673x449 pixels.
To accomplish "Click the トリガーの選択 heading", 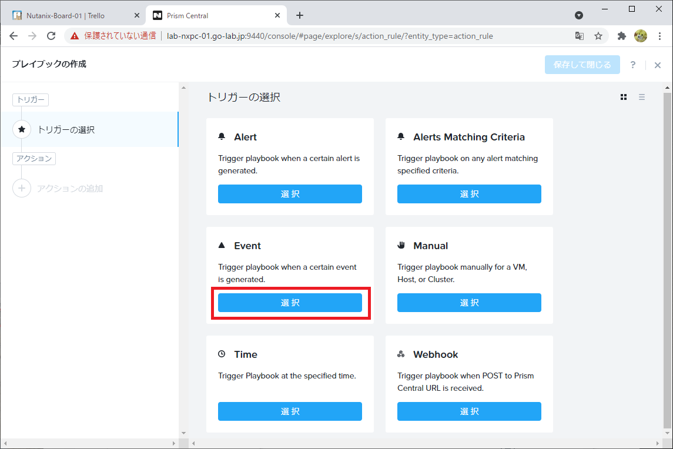I will pyautogui.click(x=244, y=98).
